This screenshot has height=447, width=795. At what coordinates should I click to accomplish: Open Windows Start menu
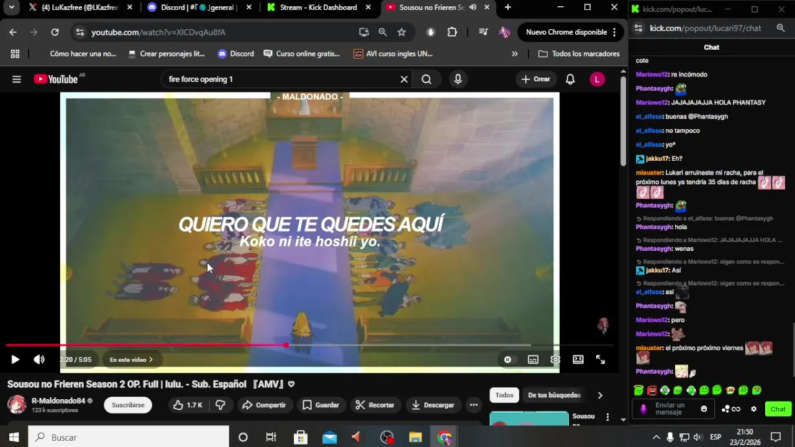pyautogui.click(x=14, y=437)
